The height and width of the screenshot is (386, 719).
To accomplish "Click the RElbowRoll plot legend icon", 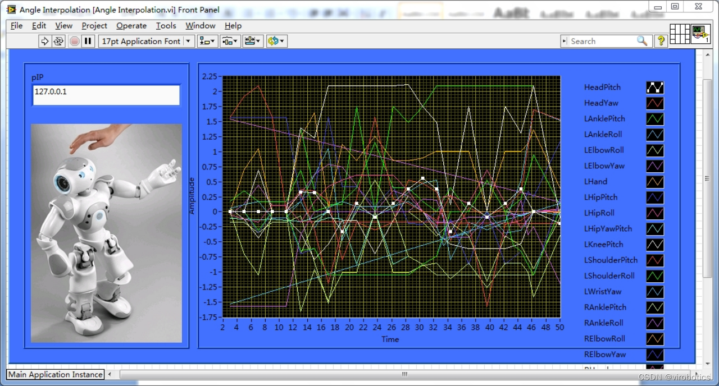I will (x=654, y=339).
